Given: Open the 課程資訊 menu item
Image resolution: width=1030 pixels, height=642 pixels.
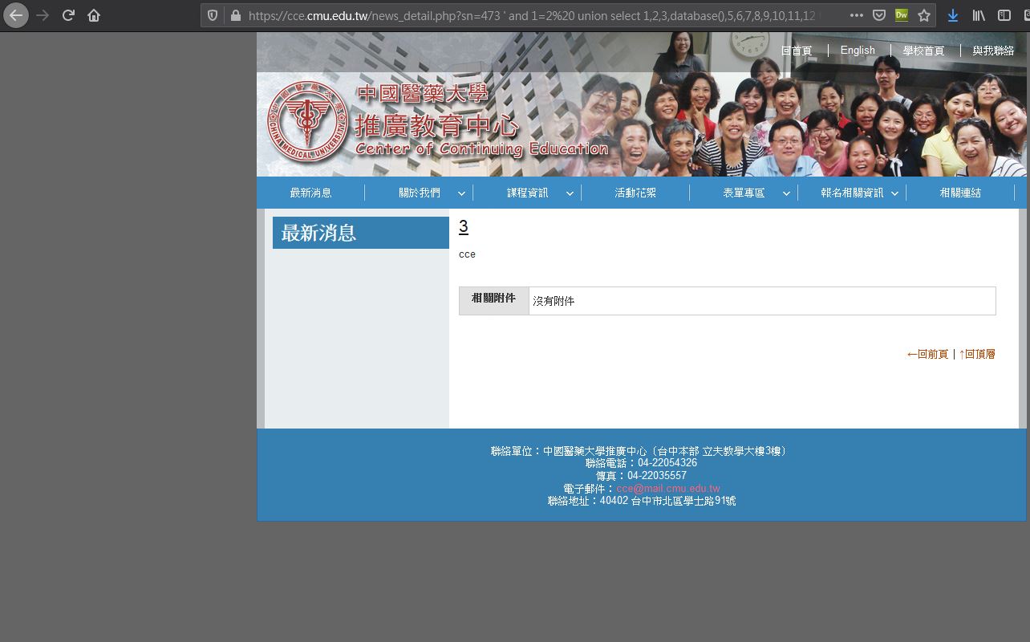Looking at the screenshot, I should point(527,193).
